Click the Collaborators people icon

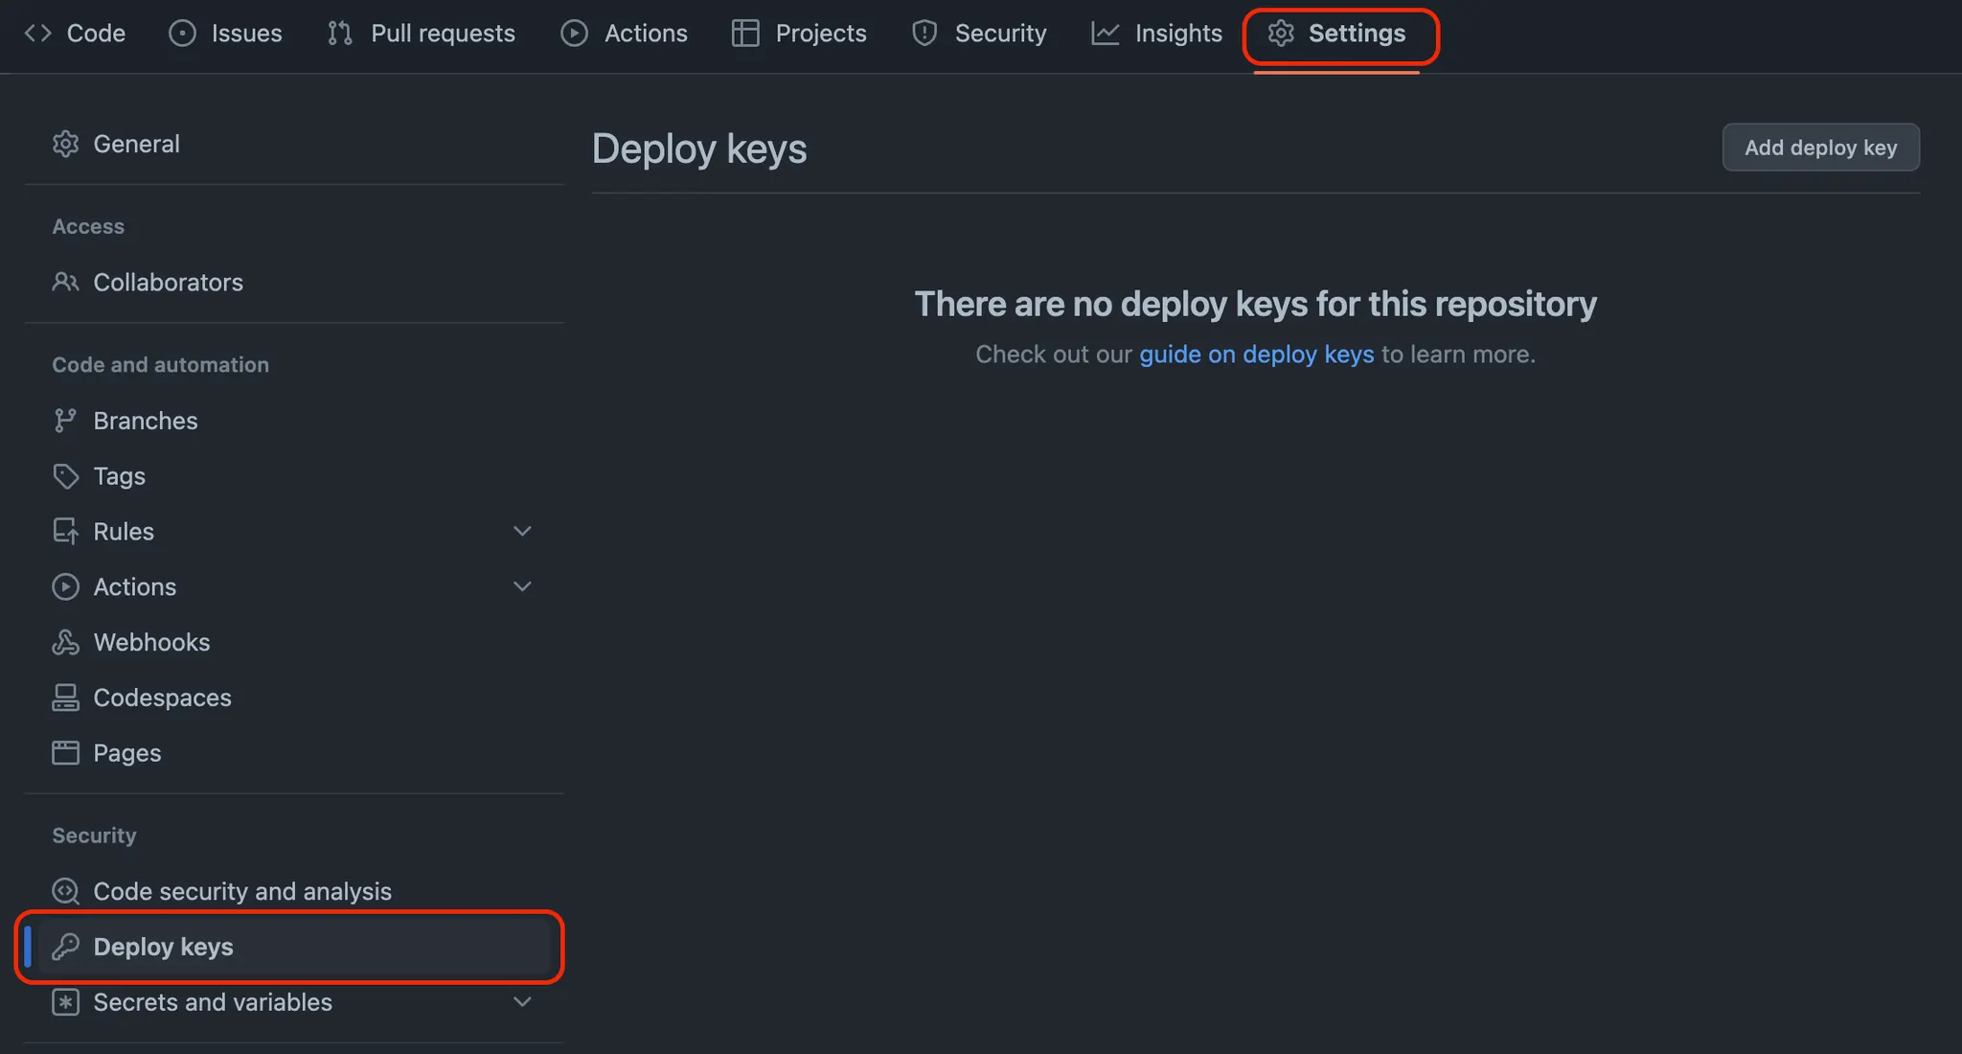(x=65, y=282)
